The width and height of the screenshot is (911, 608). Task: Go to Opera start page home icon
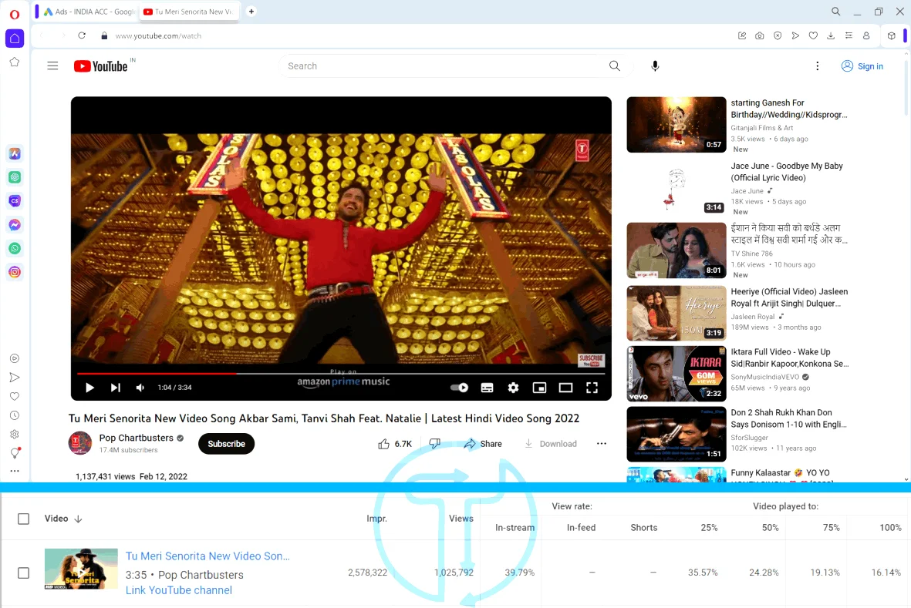15,39
